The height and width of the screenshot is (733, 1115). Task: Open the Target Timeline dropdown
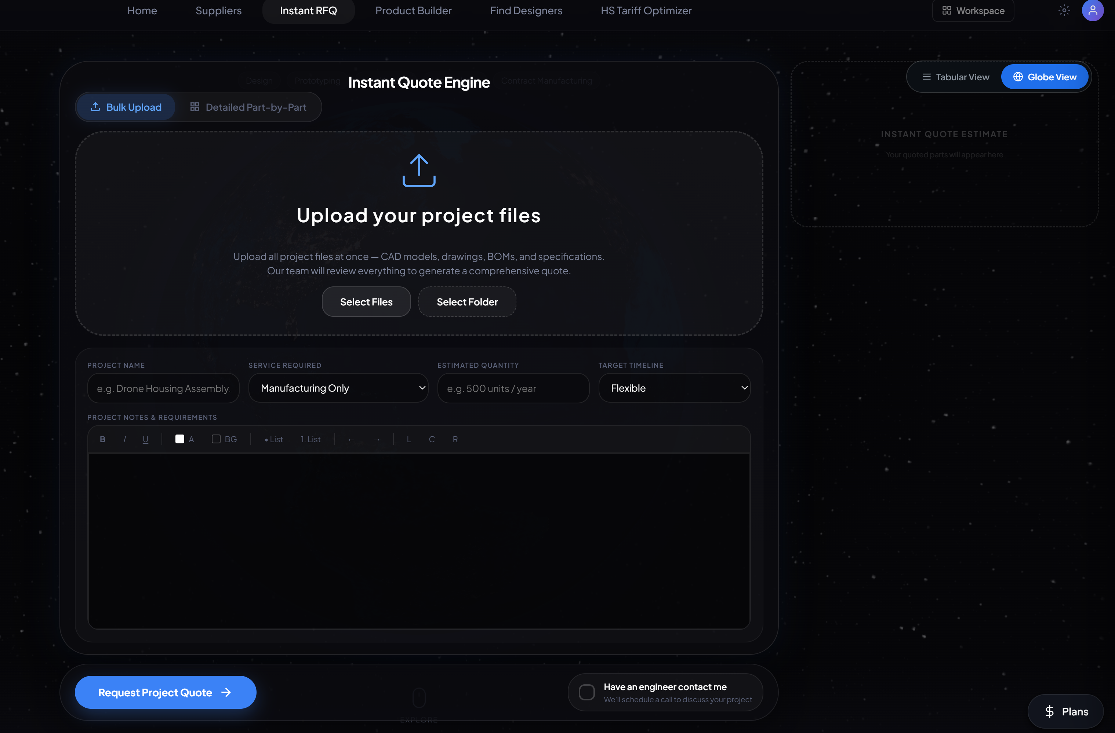(674, 388)
